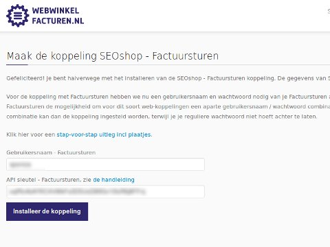Click the line starting 'combinatie kan dan de koppeling'

point(162,117)
